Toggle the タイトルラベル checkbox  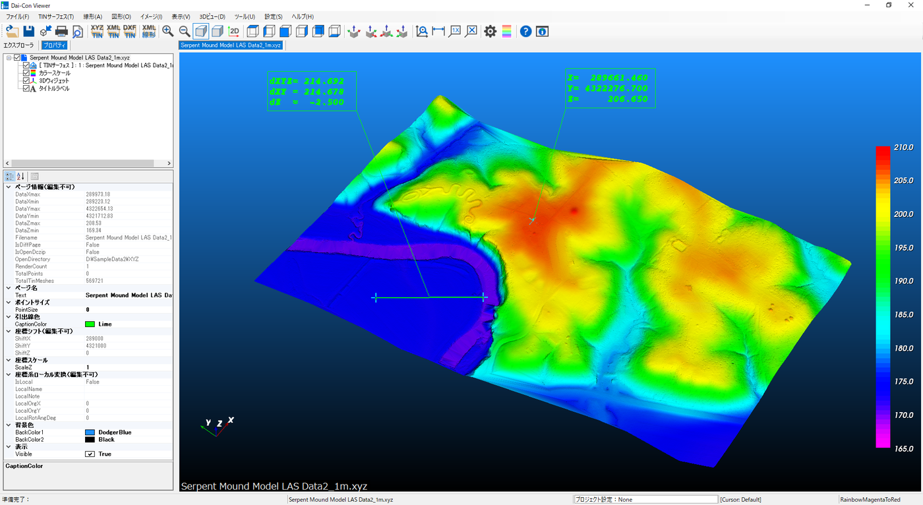tap(26, 88)
